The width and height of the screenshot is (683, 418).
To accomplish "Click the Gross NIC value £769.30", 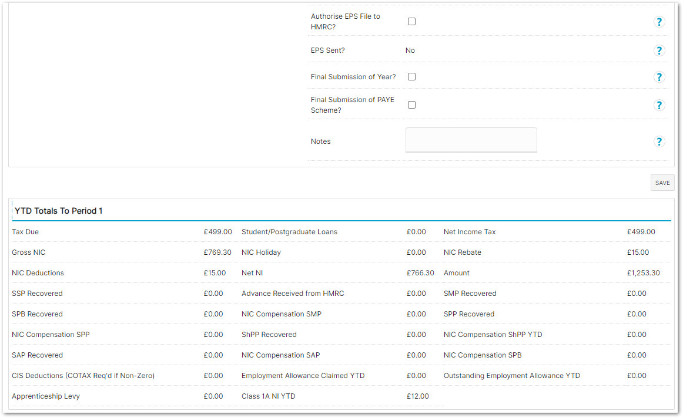I will coord(217,252).
